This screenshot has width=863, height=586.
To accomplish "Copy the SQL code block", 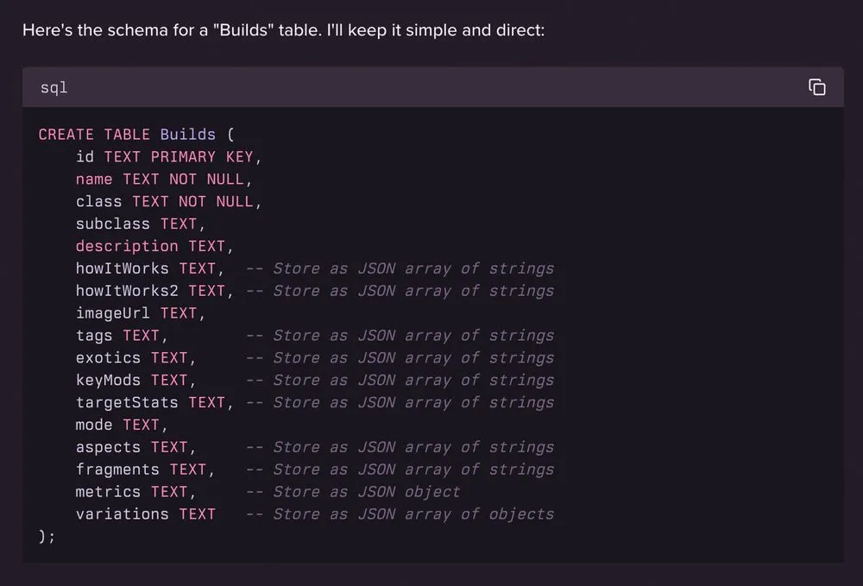I will click(816, 87).
